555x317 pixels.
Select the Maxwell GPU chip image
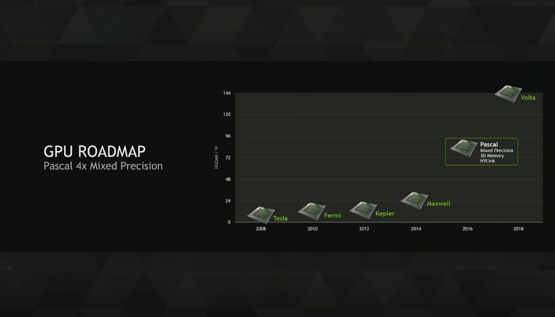[x=414, y=200]
